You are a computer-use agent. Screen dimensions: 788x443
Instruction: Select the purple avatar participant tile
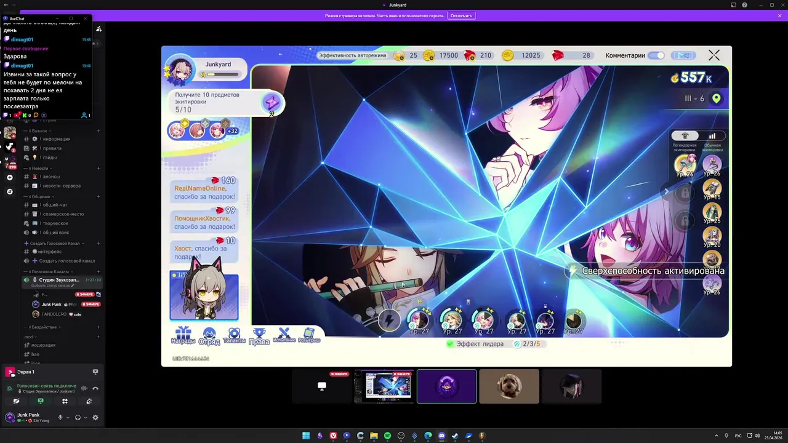[446, 386]
